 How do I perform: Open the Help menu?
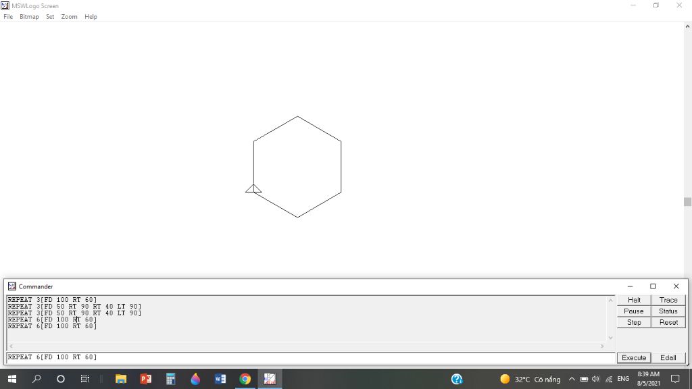pos(91,17)
